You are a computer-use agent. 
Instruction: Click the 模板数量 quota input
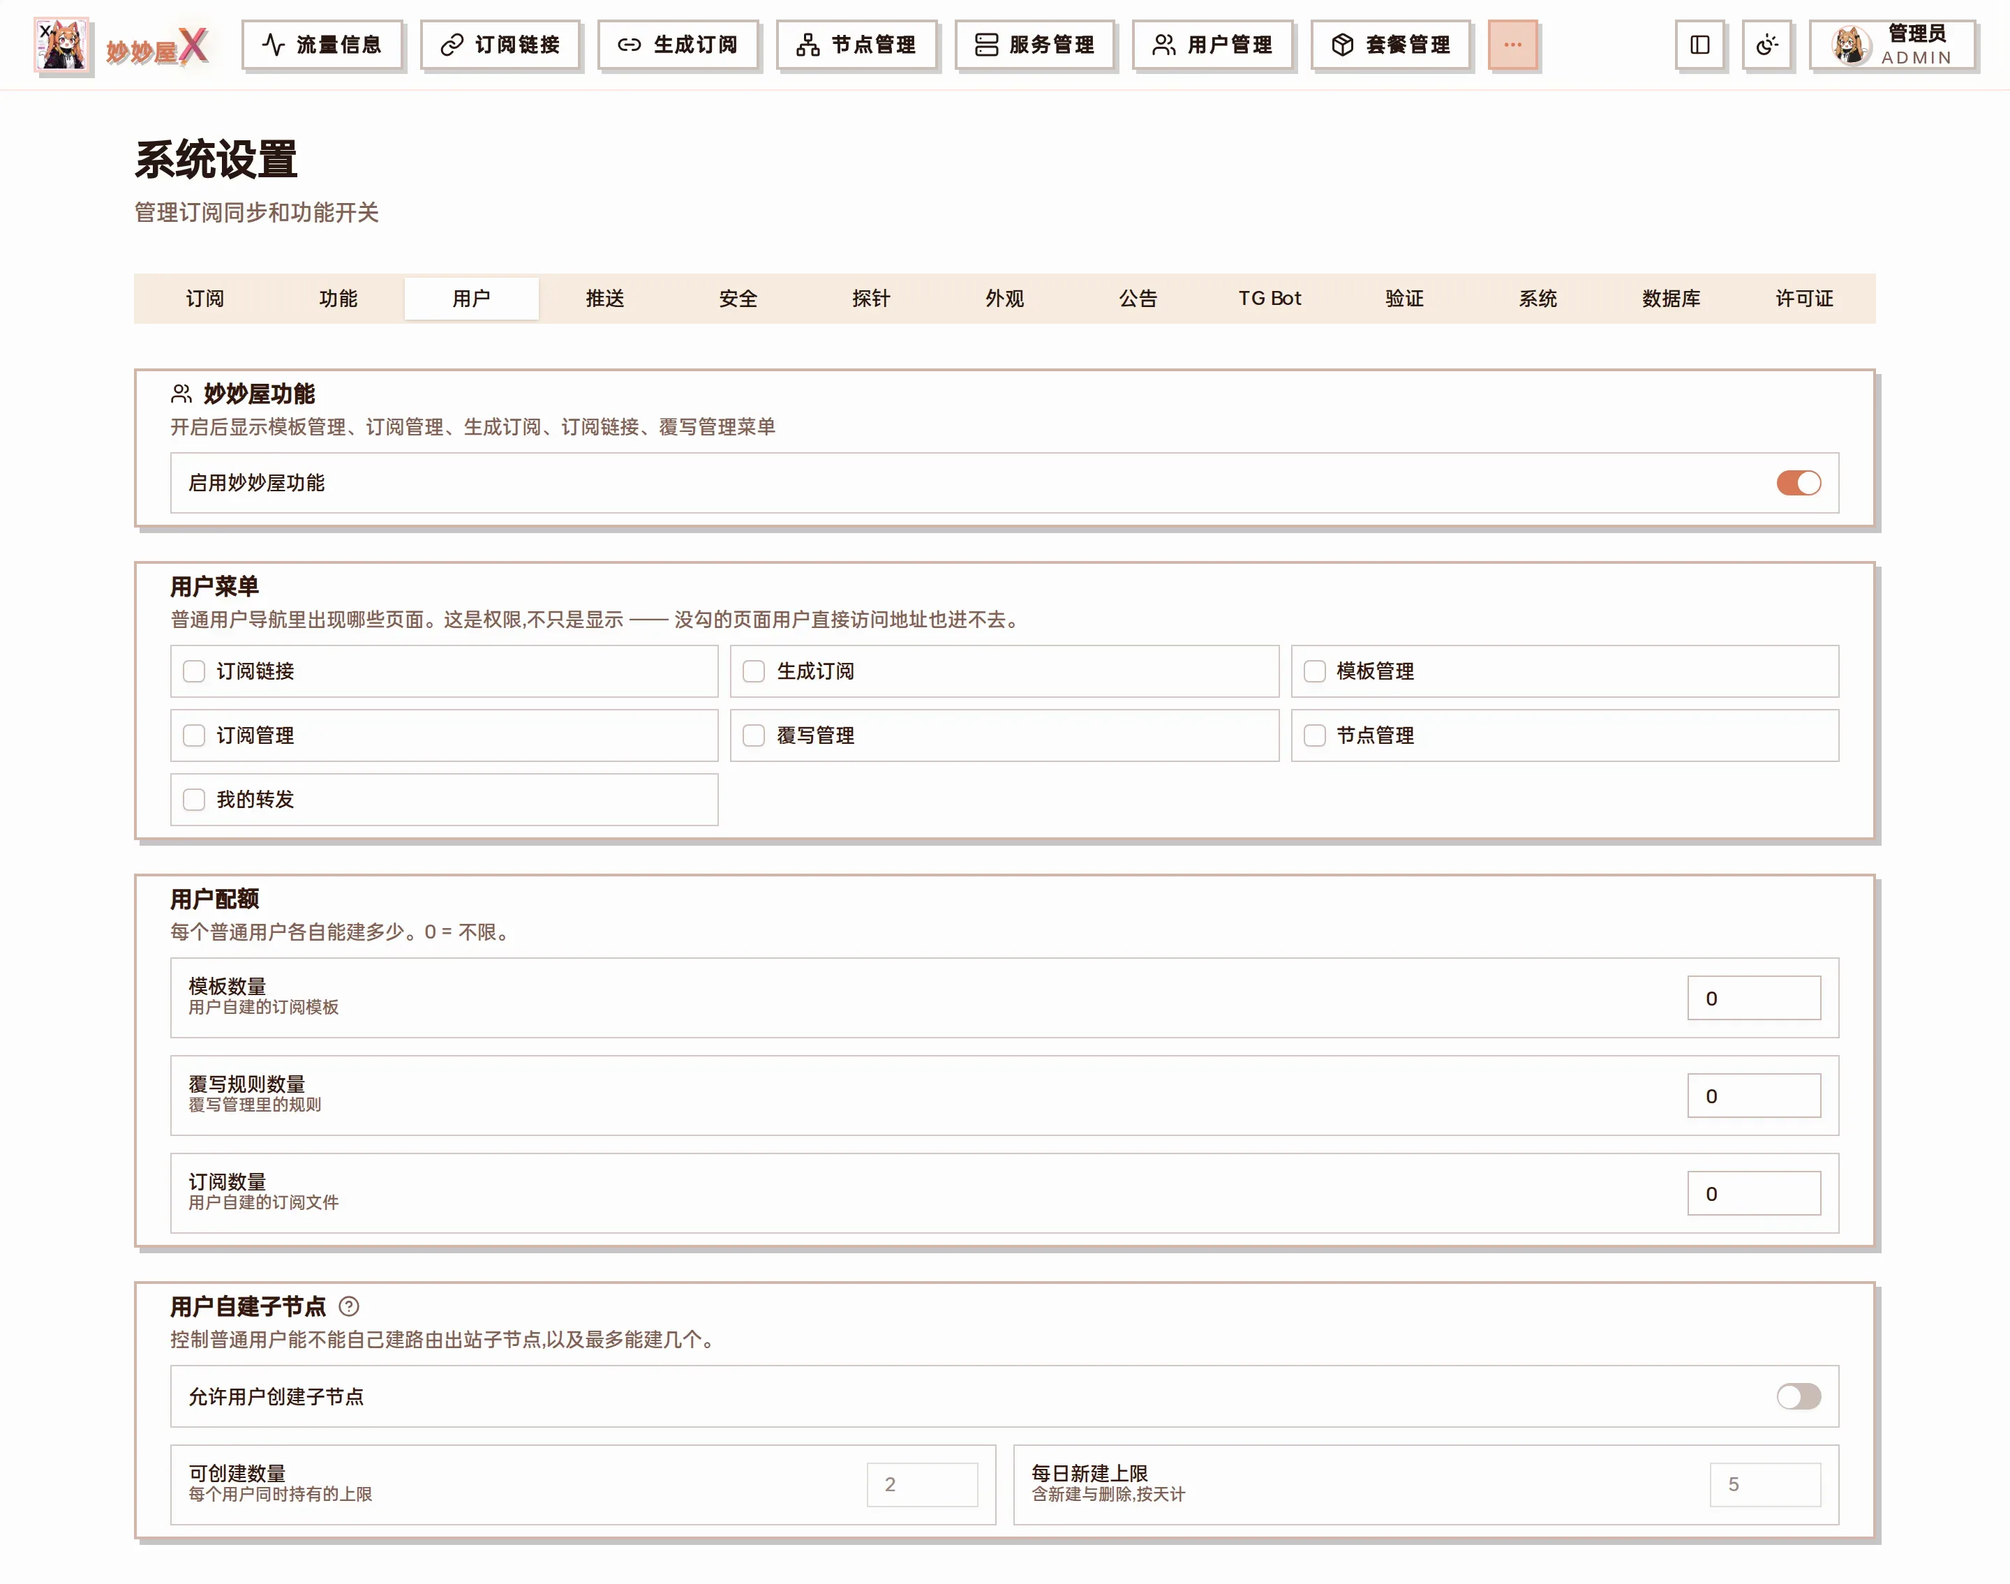(x=1754, y=998)
